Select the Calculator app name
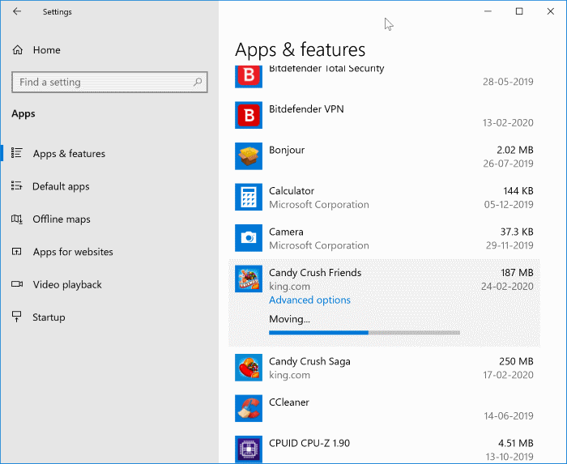 click(x=292, y=190)
